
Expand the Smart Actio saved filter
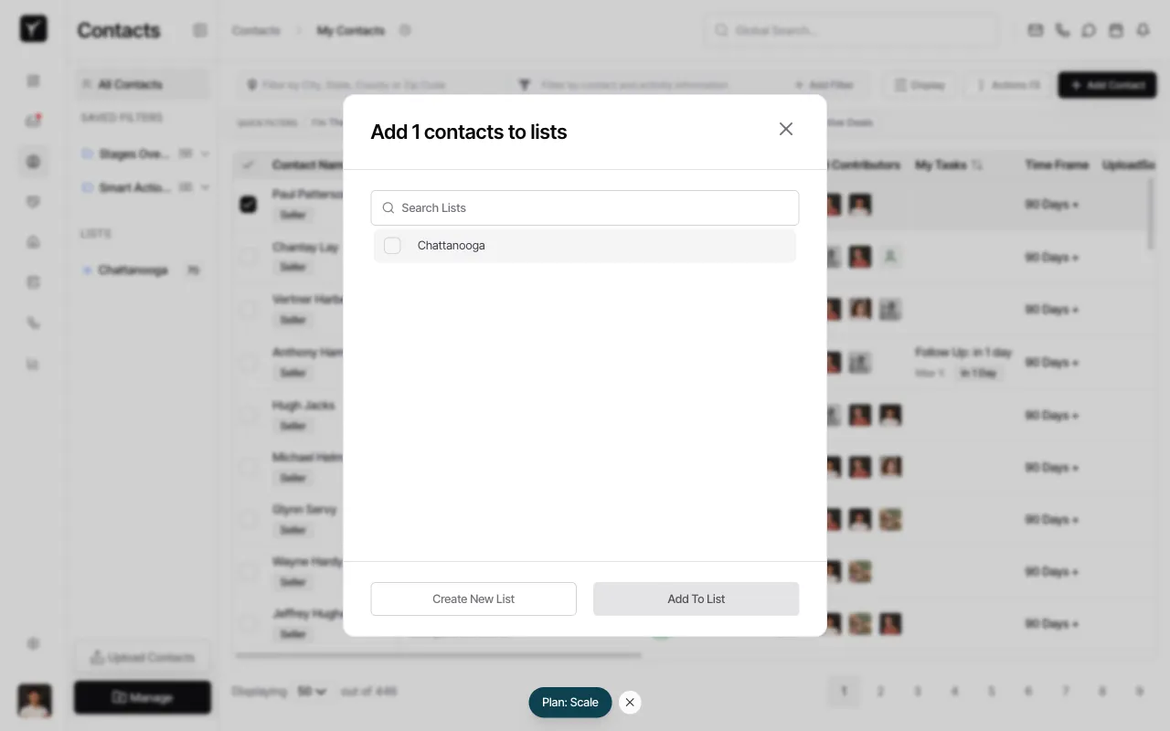[x=205, y=187]
